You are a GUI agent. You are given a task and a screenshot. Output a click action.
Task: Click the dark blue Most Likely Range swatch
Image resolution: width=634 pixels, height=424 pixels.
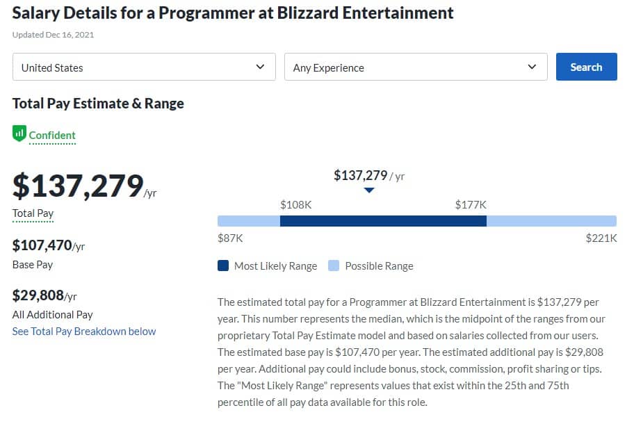coord(223,266)
